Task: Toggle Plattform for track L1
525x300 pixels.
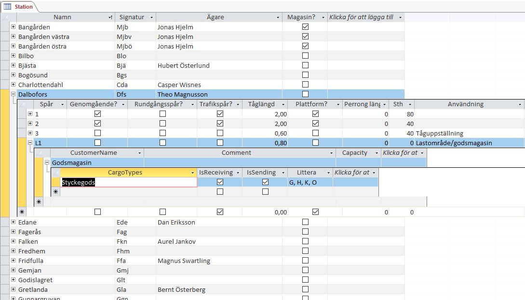Action: [315, 143]
